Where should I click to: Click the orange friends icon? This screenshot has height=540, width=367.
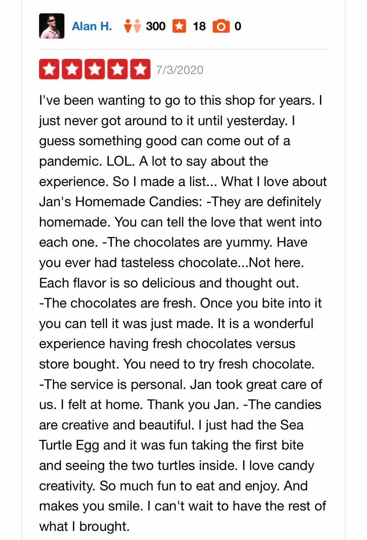[132, 26]
